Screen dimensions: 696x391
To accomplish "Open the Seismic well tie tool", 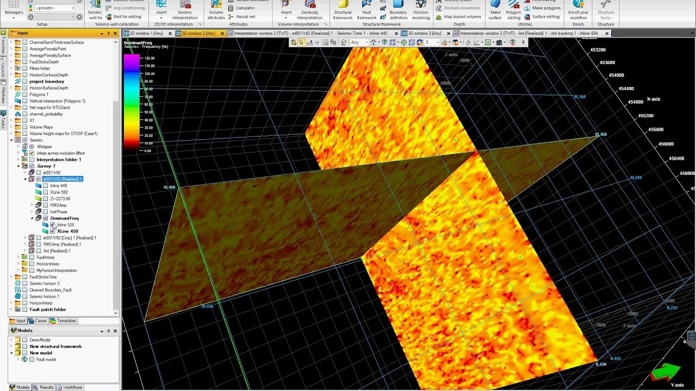I will [x=95, y=10].
